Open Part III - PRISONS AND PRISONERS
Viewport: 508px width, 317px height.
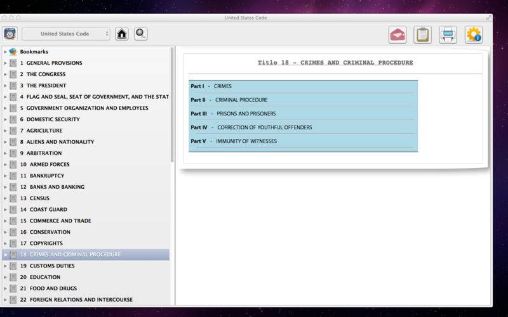(233, 114)
